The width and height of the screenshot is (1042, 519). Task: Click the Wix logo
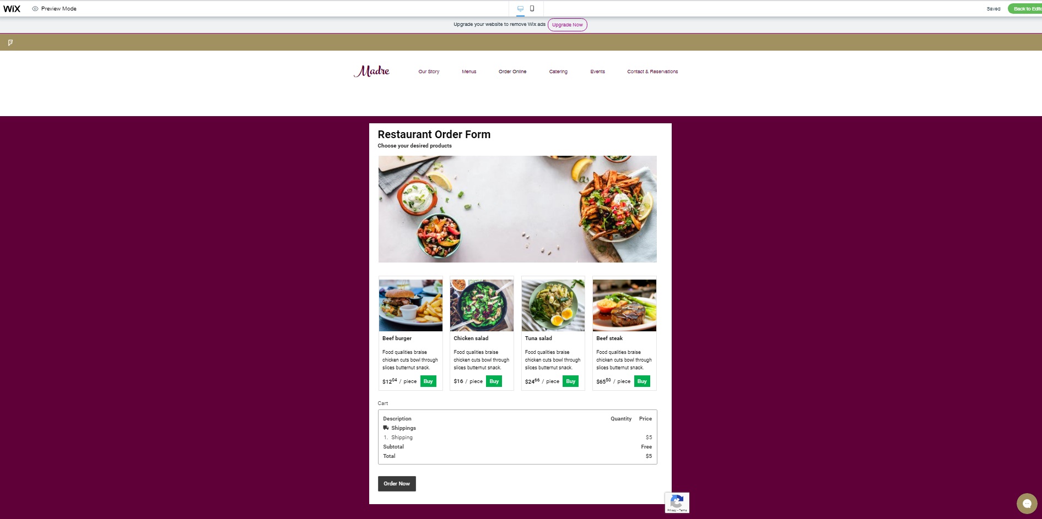(x=12, y=9)
